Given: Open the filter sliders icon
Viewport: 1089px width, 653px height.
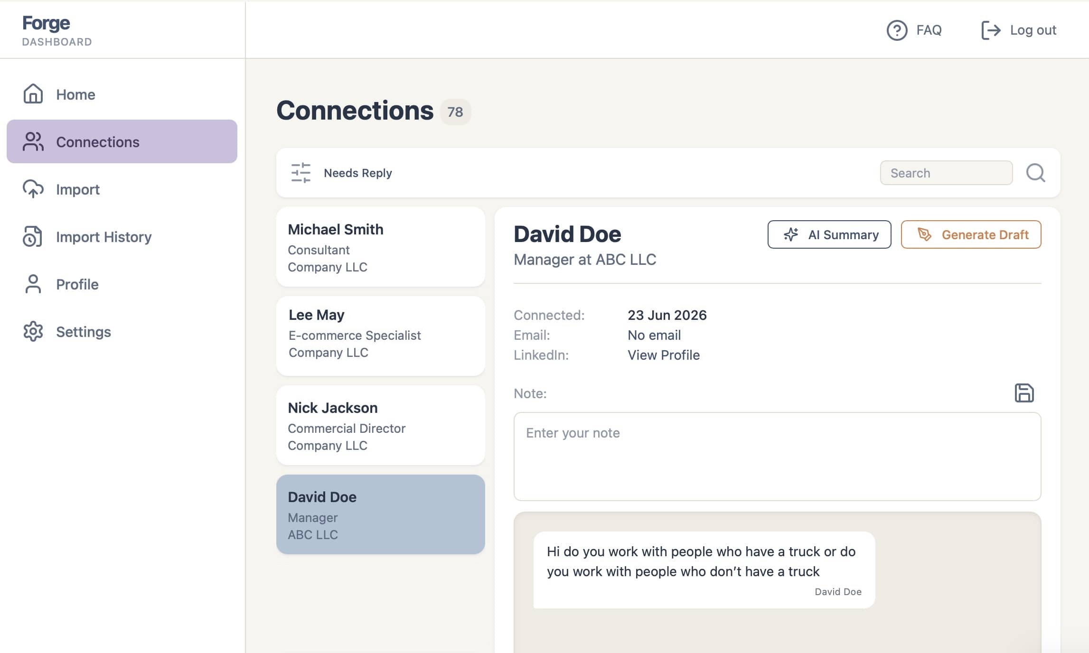Looking at the screenshot, I should pos(300,173).
